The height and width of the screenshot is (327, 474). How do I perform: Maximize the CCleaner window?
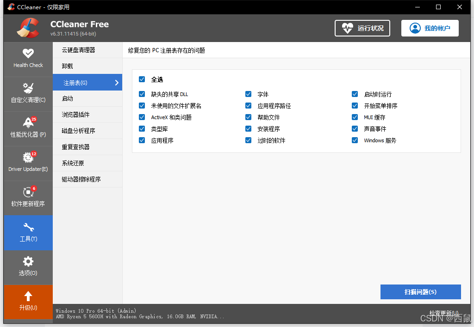(x=438, y=7)
